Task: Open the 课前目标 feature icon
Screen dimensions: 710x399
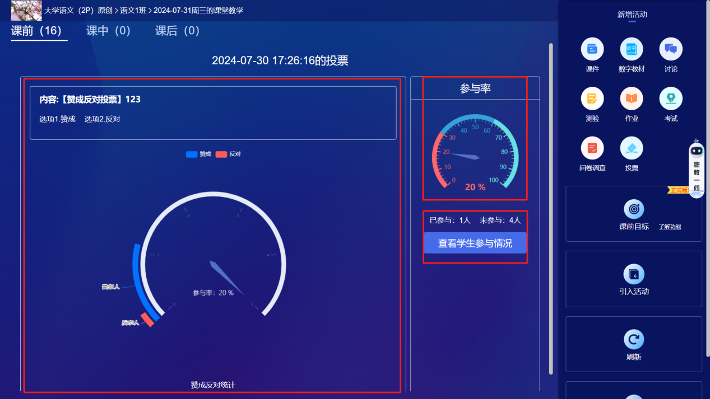Action: (634, 210)
